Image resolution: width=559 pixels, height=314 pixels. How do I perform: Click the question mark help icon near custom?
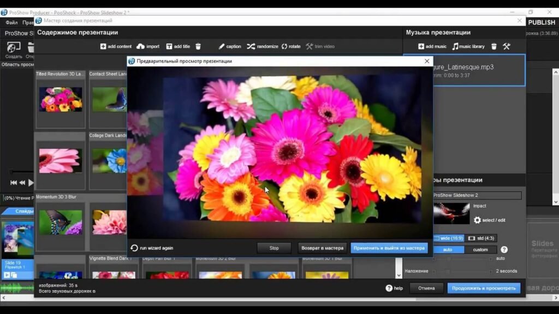pos(504,250)
